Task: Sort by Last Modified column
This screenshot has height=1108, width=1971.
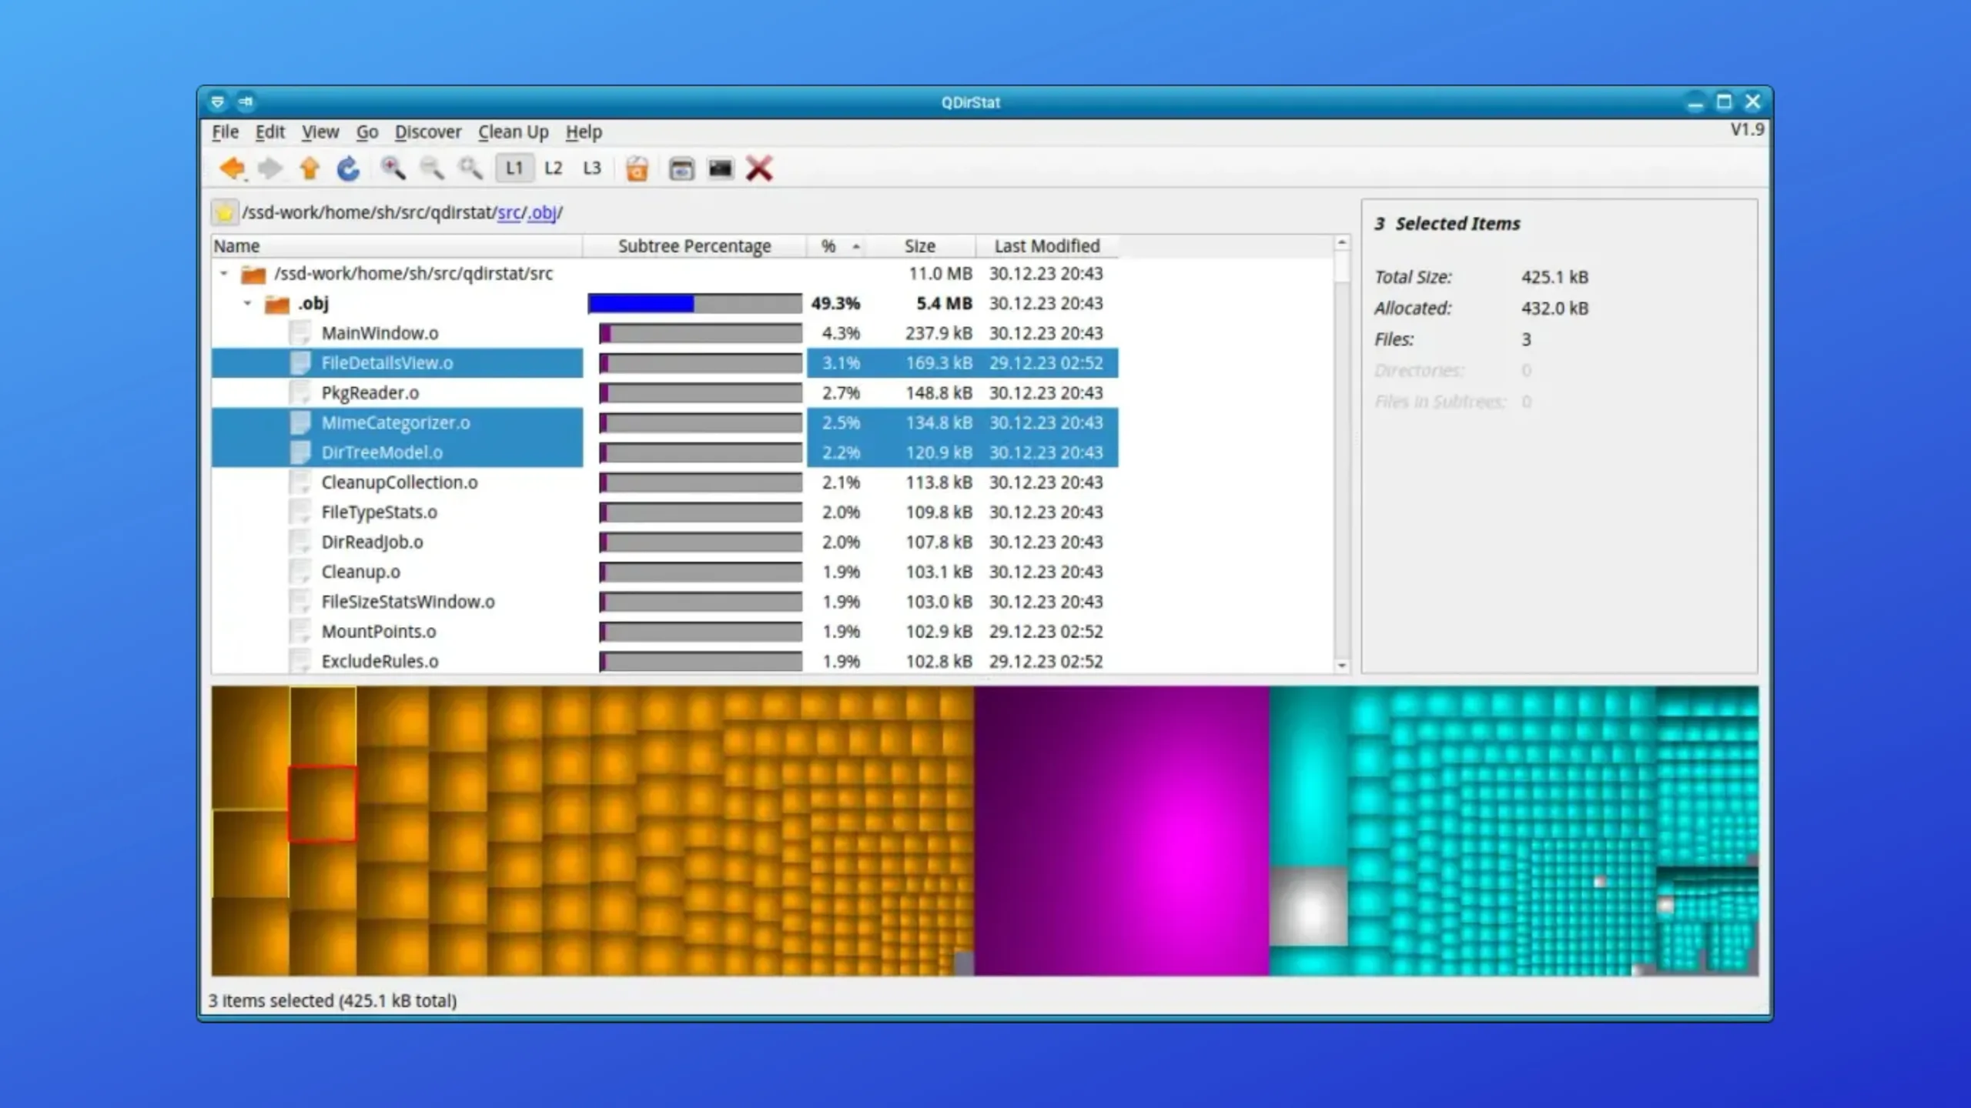Action: tap(1047, 246)
